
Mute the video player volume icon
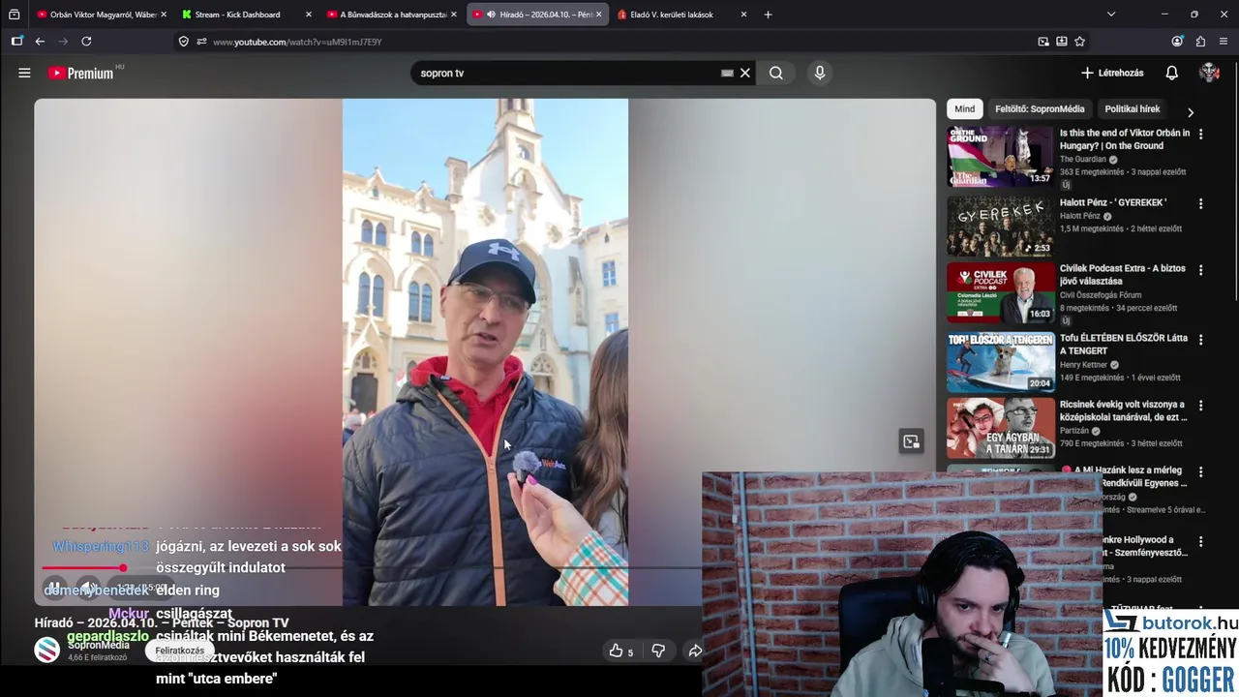(x=88, y=588)
